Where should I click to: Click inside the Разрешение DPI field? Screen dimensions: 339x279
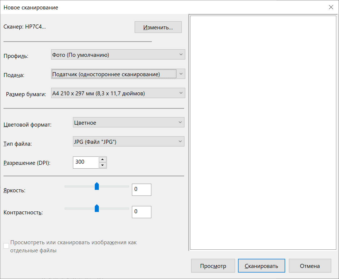pyautogui.click(x=86, y=162)
